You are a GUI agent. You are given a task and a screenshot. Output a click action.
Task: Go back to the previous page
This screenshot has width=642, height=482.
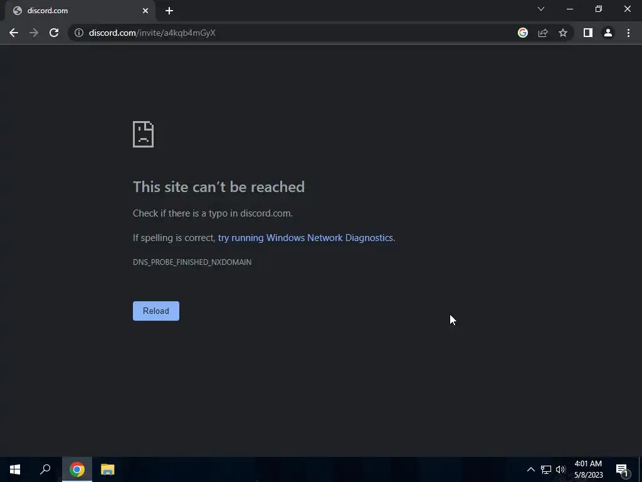point(14,33)
